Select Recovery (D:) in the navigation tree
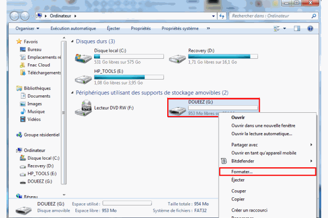This screenshot has height=218, width=328. coord(40,166)
